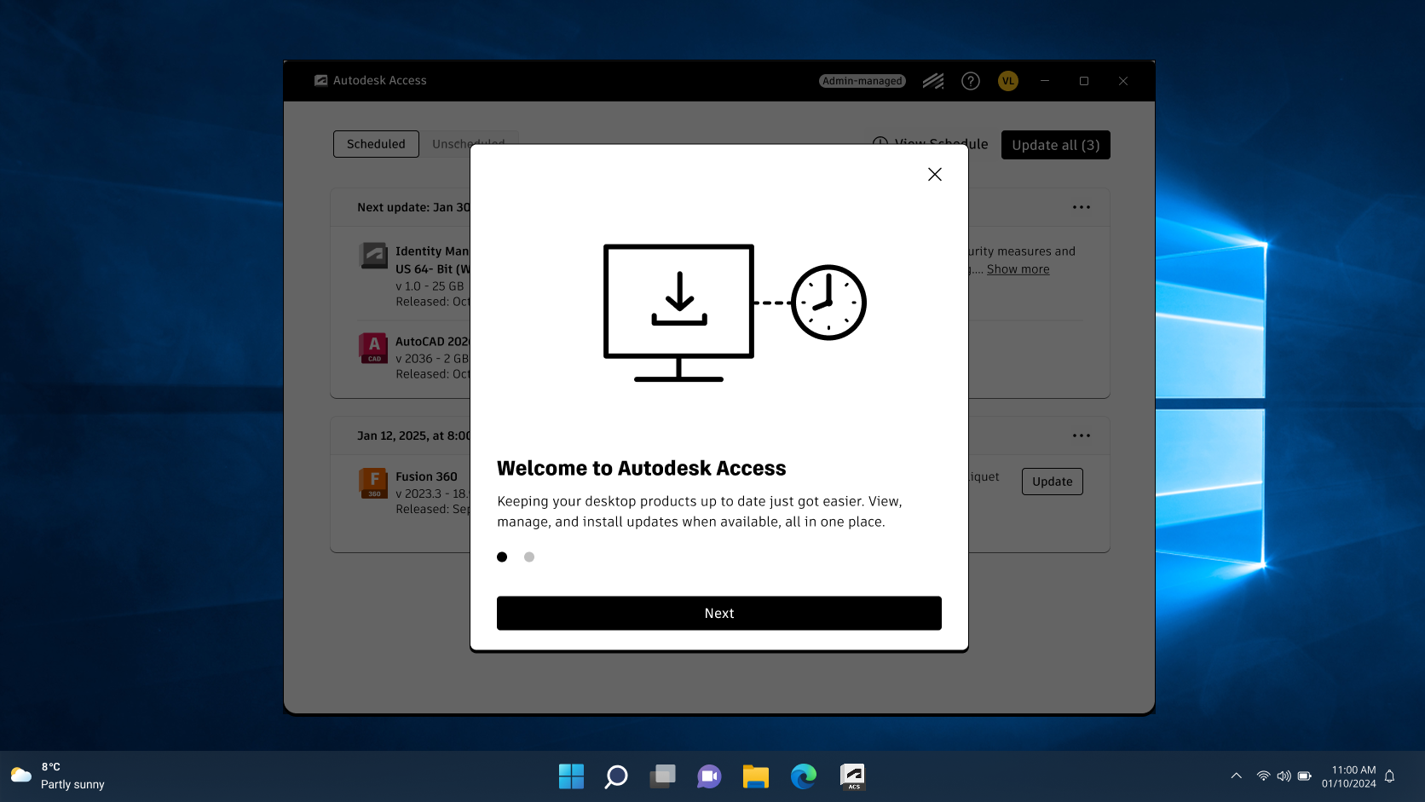Screen dimensions: 1425x802
Task: Click the AutoCAD product icon
Action: click(373, 348)
